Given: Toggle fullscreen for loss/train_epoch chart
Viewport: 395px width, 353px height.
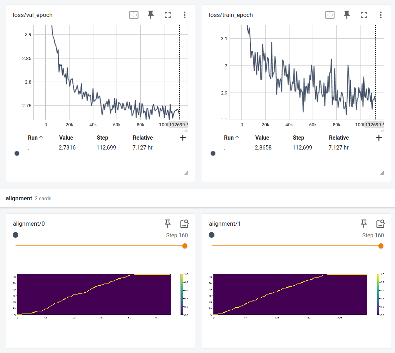Looking at the screenshot, I should click(364, 15).
